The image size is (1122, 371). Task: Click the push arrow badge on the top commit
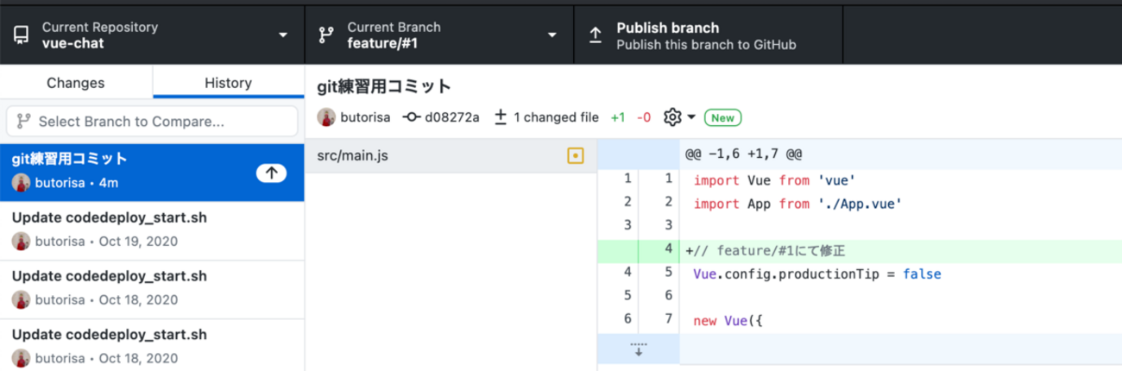(x=271, y=173)
